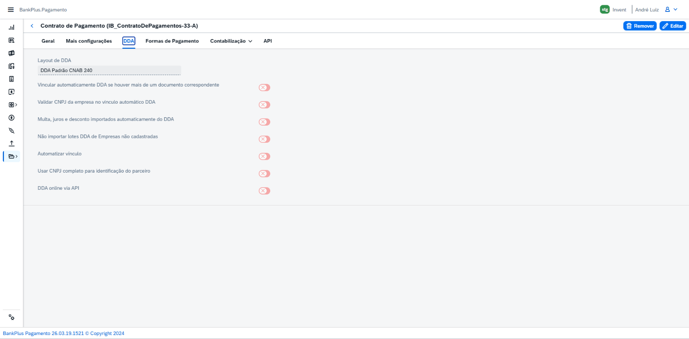
Task: Enable 'Não importar lotes DDA' switch
Action: pos(265,139)
